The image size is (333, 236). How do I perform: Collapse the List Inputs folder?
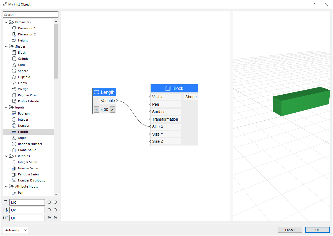[x=6, y=156]
